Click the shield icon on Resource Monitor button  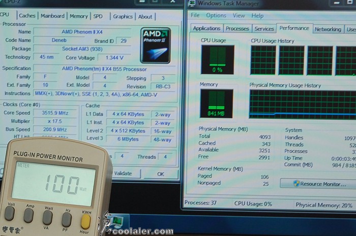[296, 183]
